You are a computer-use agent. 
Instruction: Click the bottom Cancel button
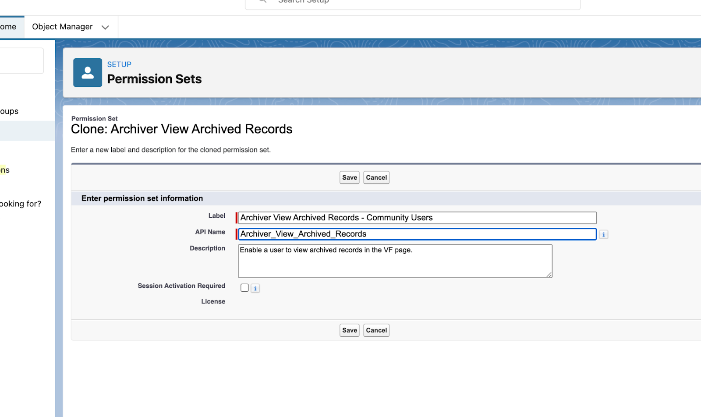376,330
